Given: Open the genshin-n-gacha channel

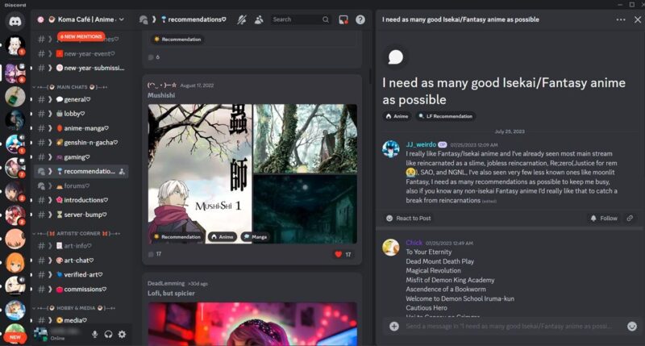Looking at the screenshot, I should tap(81, 142).
